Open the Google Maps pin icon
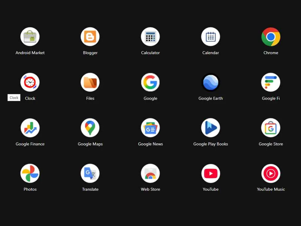The image size is (301, 226). coord(90,128)
